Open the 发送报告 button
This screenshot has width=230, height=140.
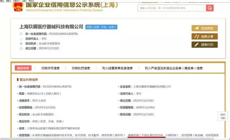click(204, 28)
